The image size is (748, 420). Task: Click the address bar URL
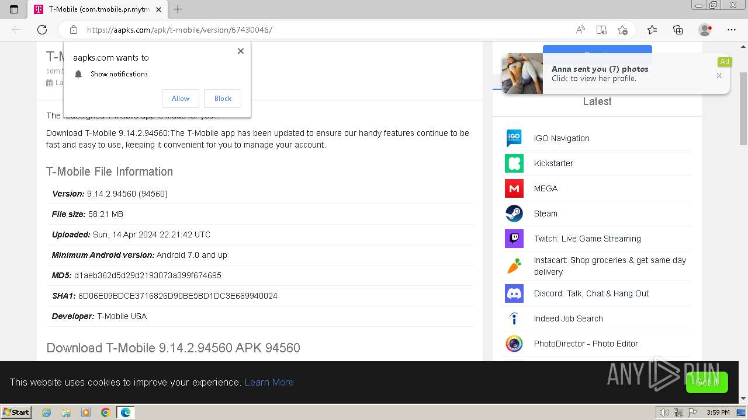(x=179, y=30)
